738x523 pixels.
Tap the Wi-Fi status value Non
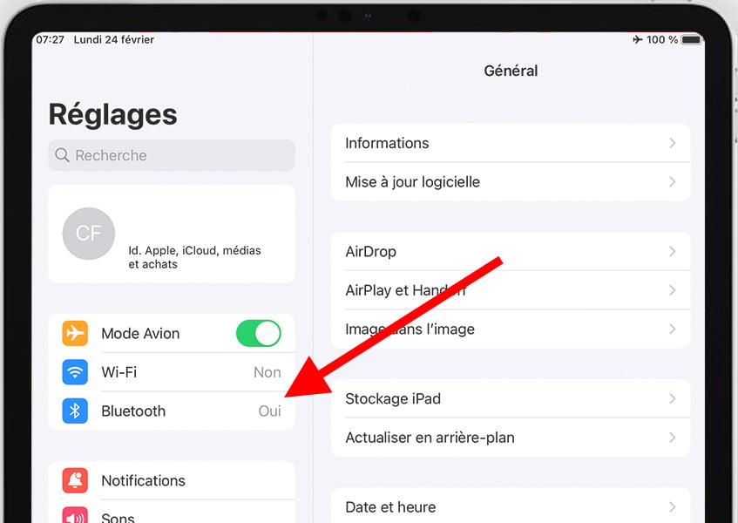click(x=267, y=372)
